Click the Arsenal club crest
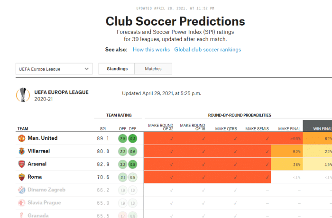 coord(22,164)
